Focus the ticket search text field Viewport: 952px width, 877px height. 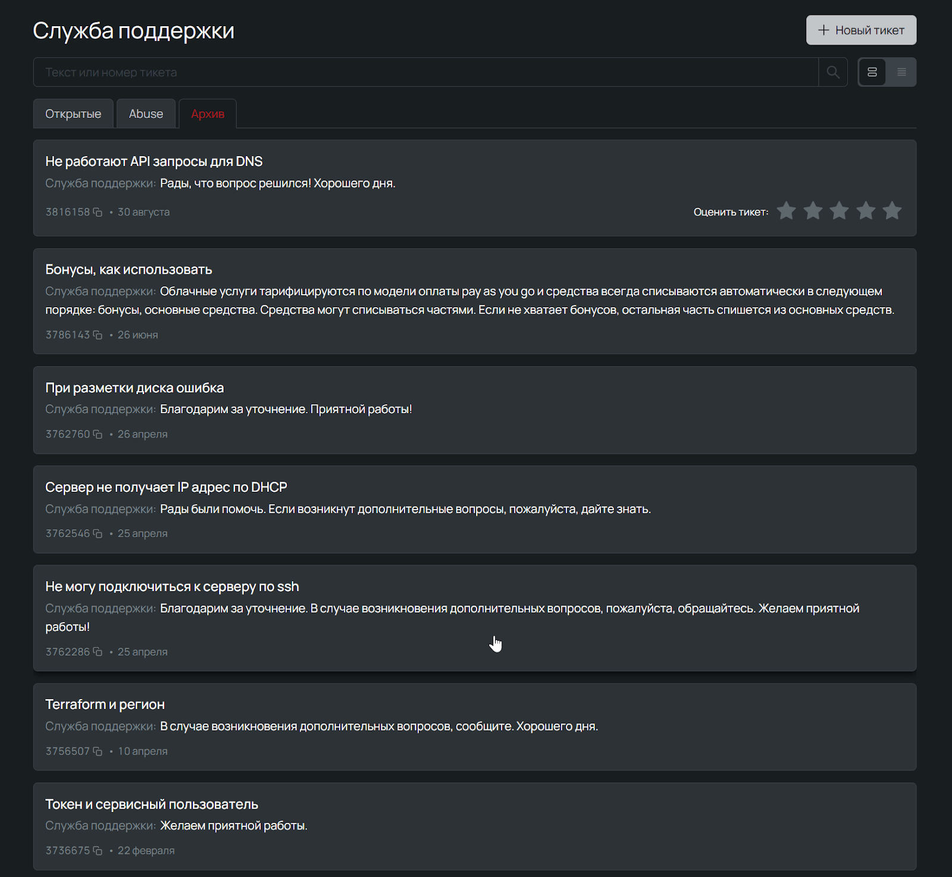(x=425, y=72)
